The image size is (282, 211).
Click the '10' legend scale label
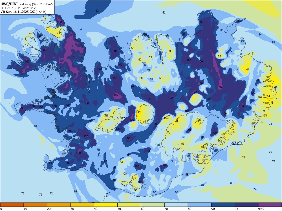tap(25, 209)
